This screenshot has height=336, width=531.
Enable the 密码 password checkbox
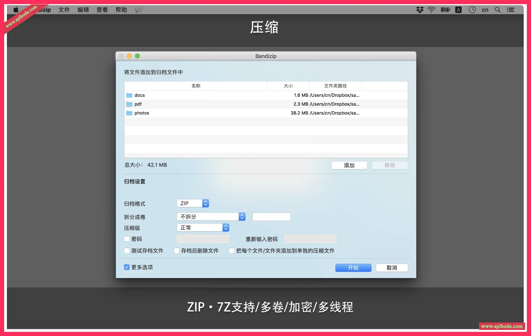click(x=127, y=239)
